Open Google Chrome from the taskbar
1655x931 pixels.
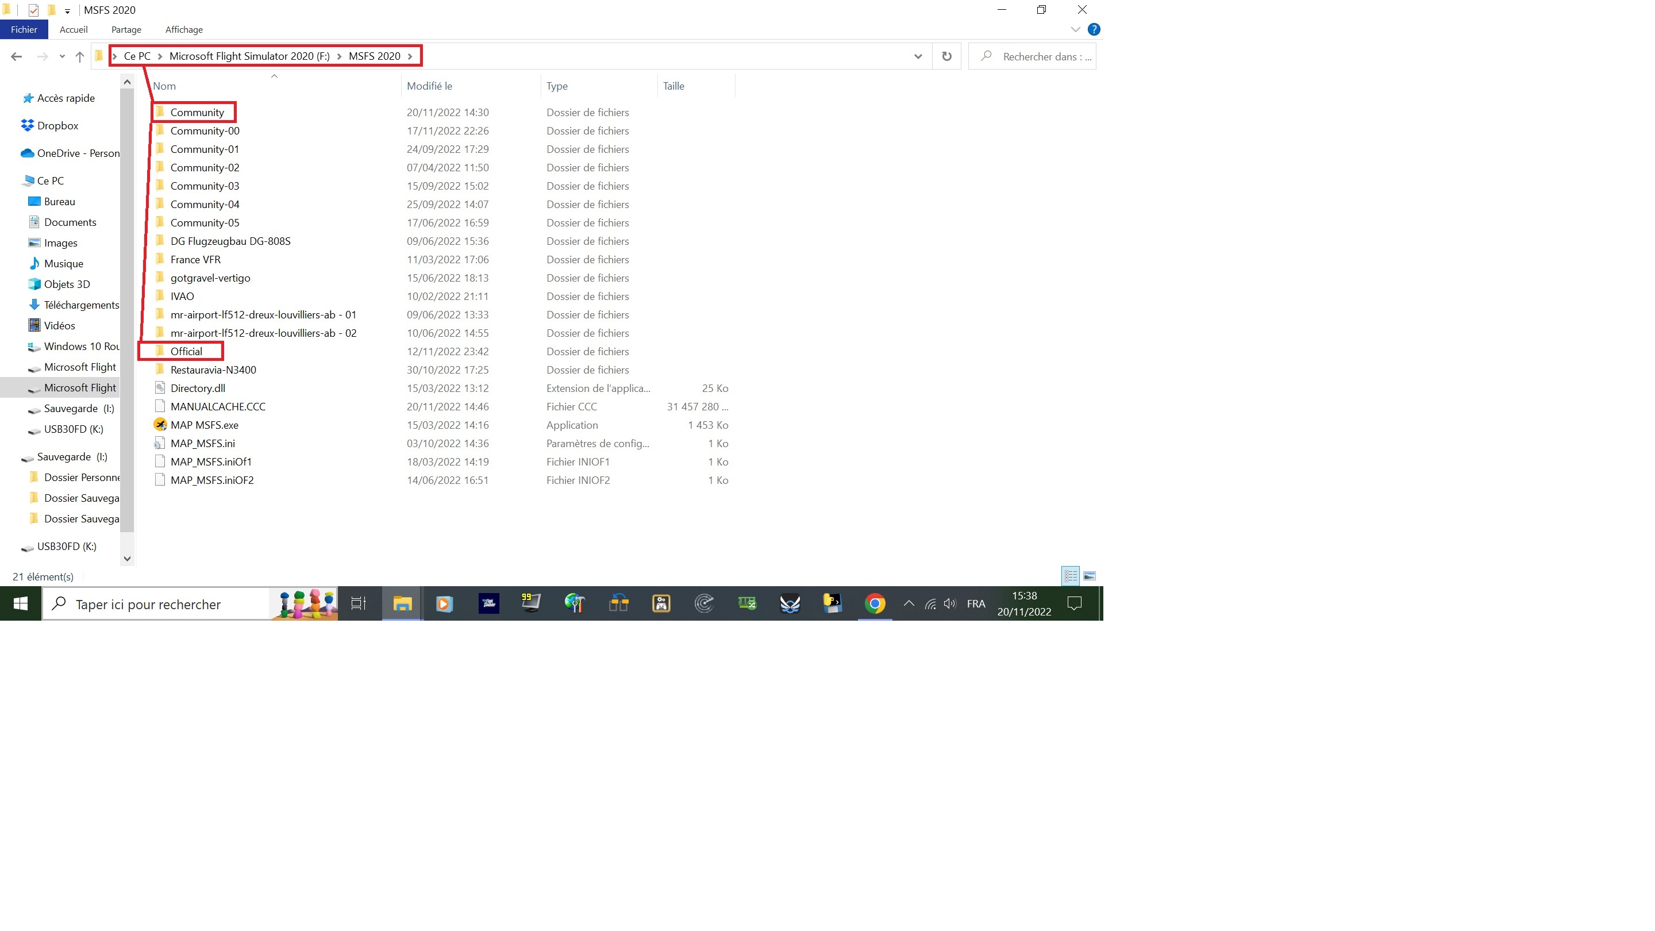(875, 603)
